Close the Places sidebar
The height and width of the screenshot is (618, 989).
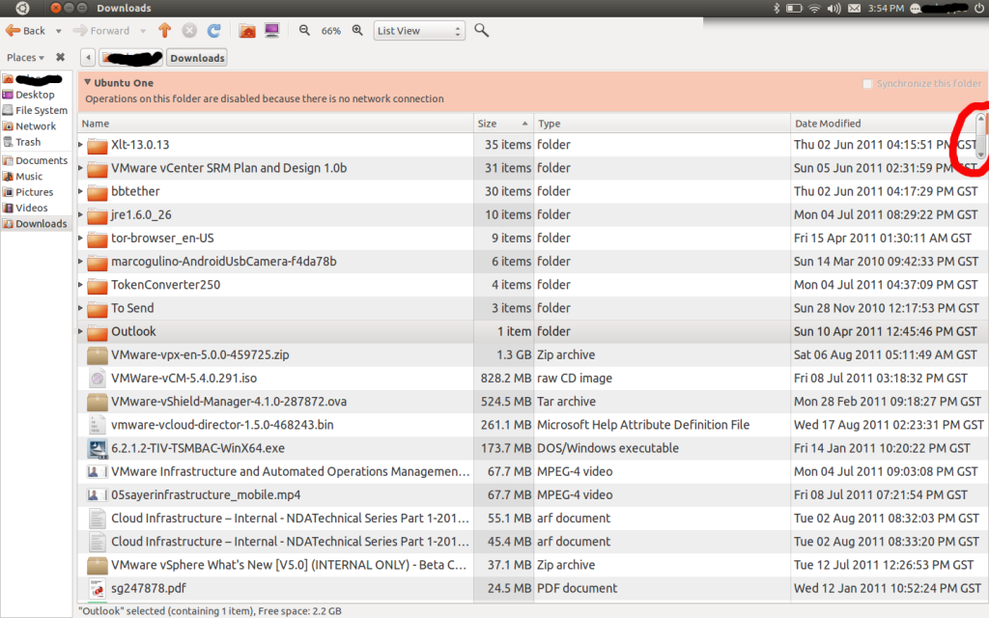coord(60,57)
